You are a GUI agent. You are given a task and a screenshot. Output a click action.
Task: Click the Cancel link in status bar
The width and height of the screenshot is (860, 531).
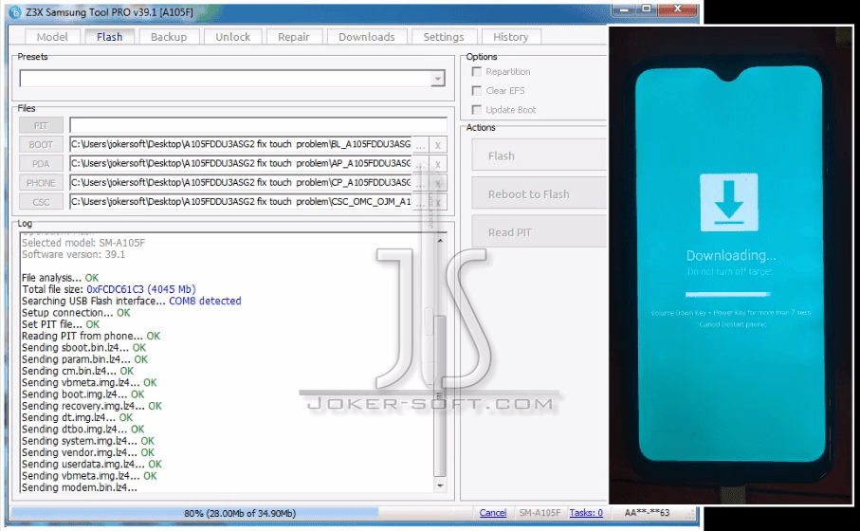[x=492, y=512]
